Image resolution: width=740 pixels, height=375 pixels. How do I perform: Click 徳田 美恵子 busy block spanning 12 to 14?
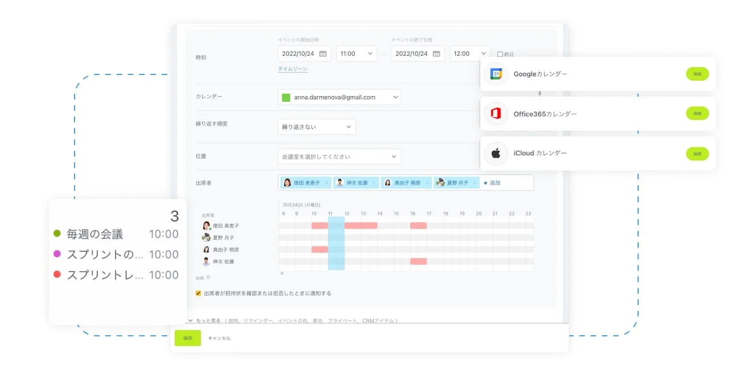click(361, 226)
